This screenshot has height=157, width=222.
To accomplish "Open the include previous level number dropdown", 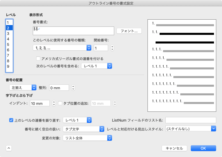I will tap(97, 66).
